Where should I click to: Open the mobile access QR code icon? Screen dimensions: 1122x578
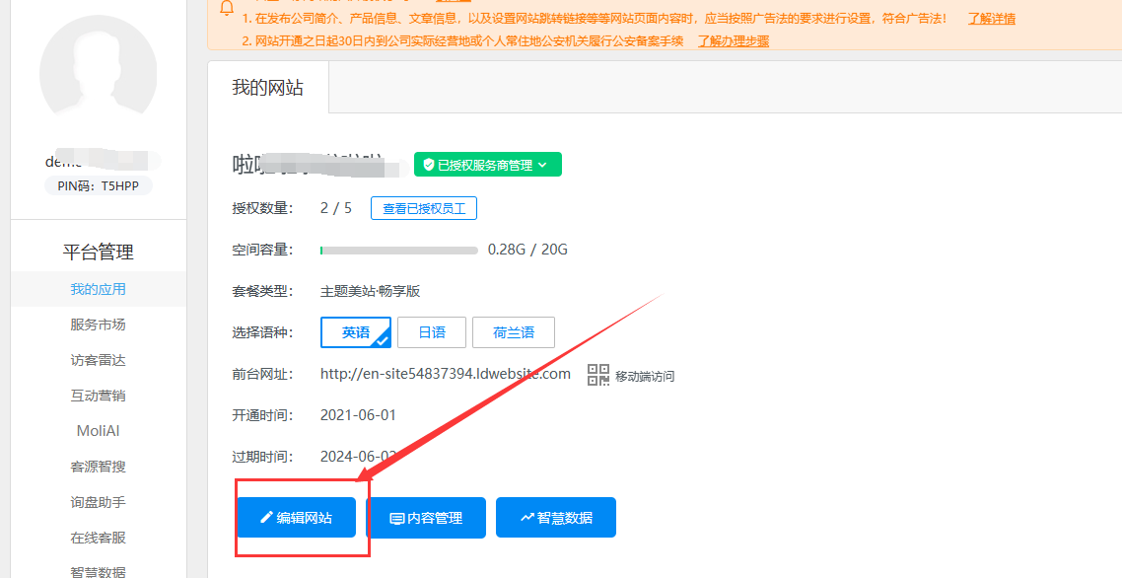[x=598, y=375]
